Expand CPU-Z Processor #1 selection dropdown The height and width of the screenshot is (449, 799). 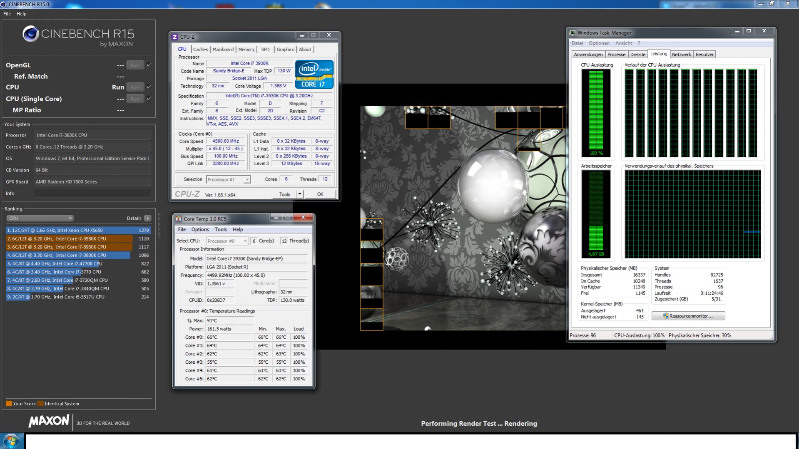(247, 179)
